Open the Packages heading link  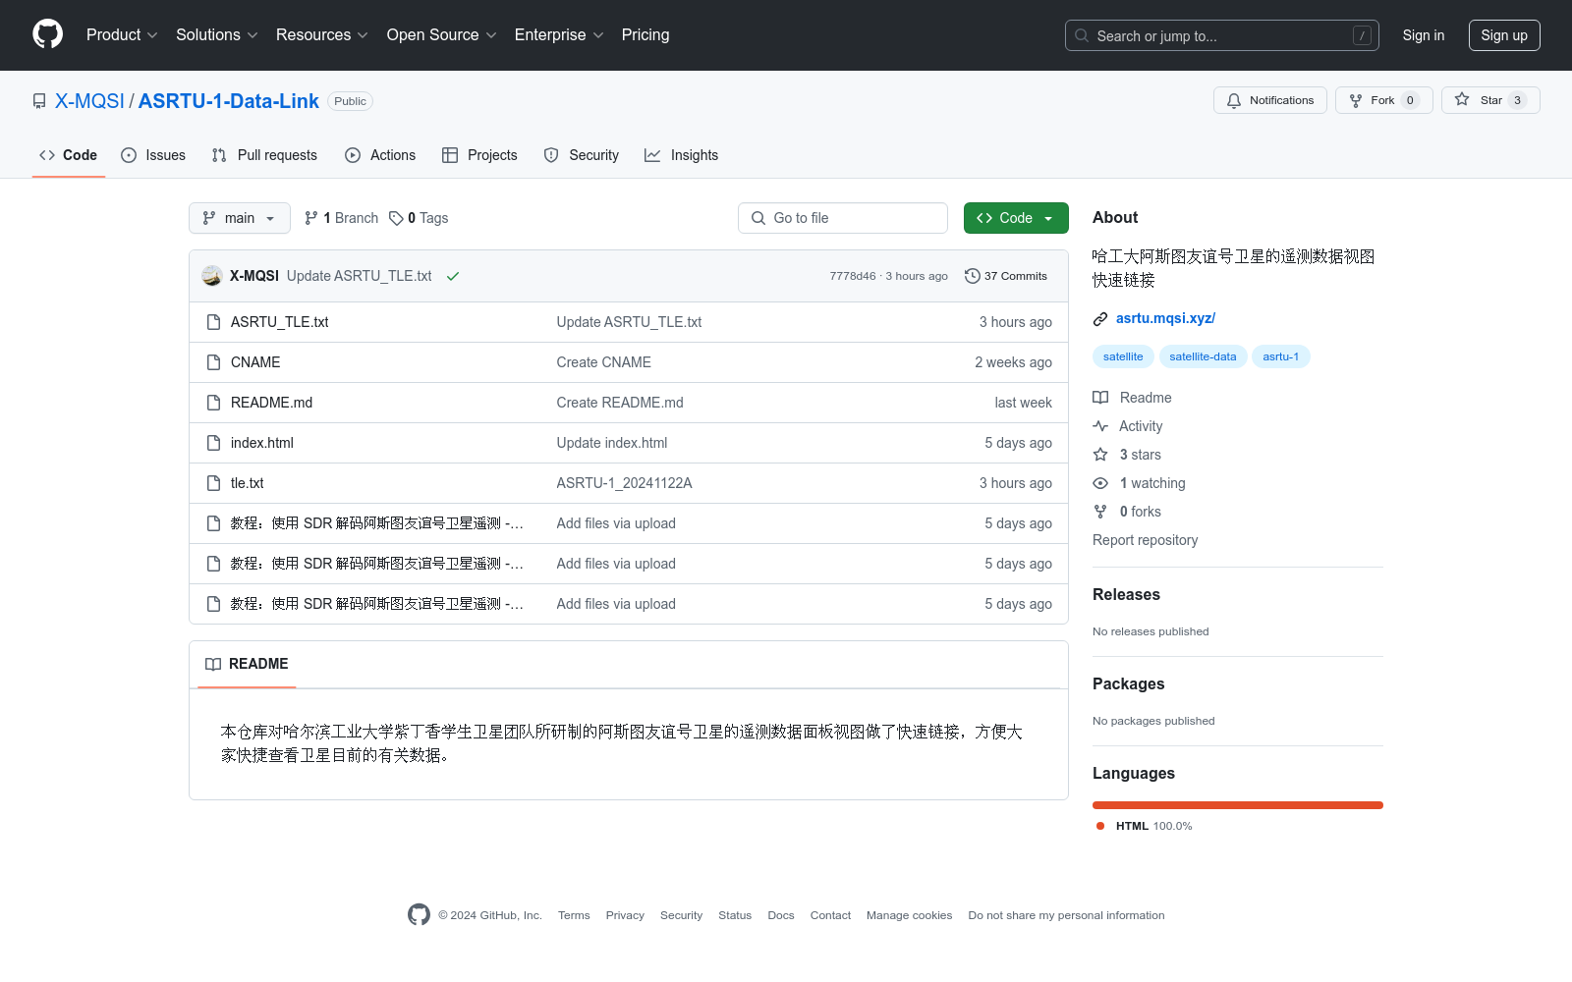1128,683
